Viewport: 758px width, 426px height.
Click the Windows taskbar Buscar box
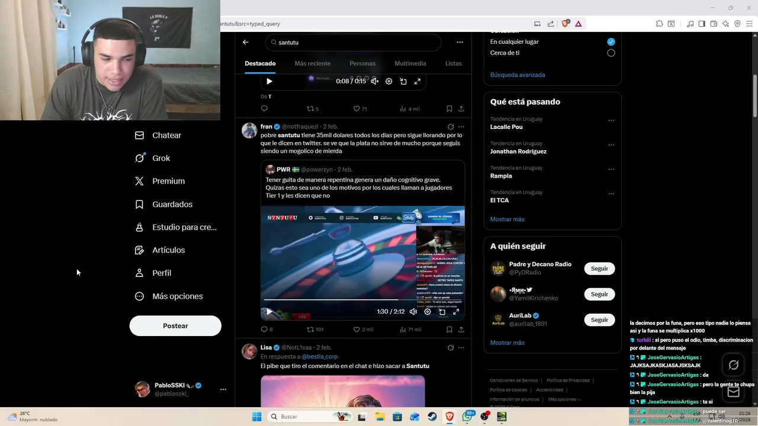coord(309,417)
